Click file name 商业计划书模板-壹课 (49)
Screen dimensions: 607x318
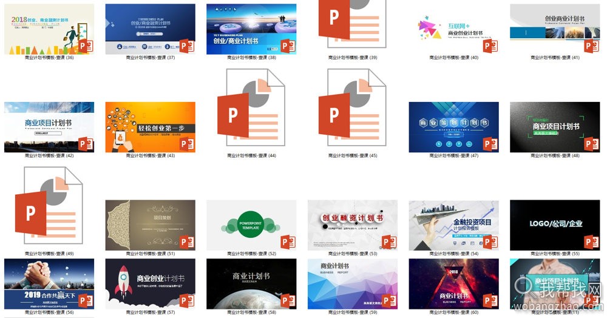point(49,254)
